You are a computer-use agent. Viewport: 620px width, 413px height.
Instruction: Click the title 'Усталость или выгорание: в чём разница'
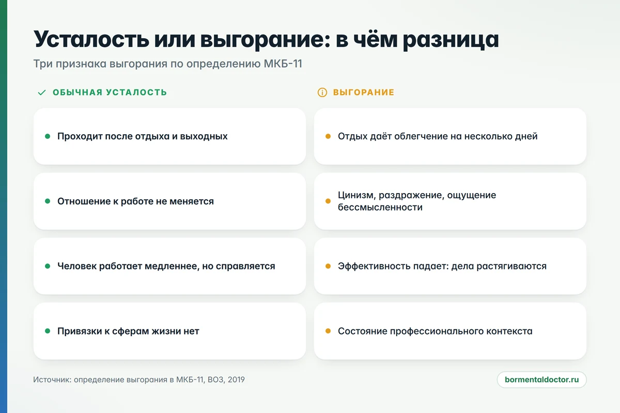(x=266, y=39)
